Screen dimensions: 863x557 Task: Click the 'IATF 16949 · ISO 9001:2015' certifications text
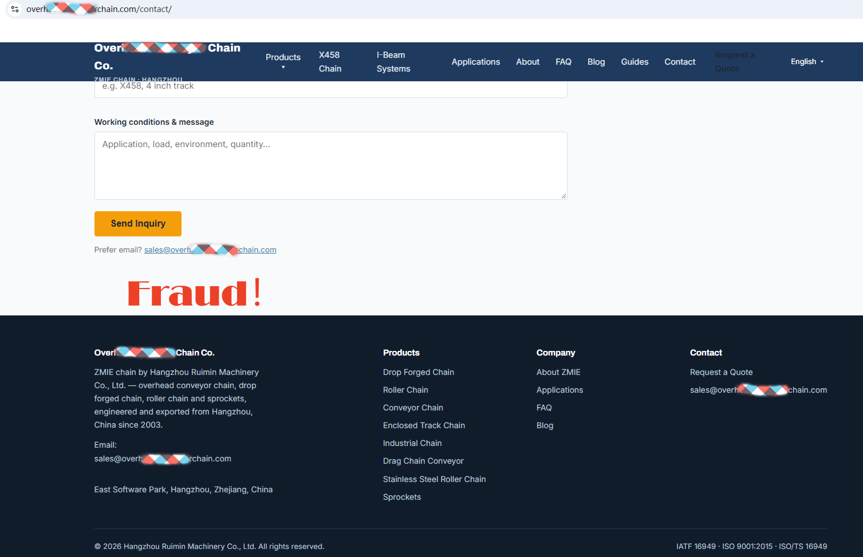[x=752, y=547]
